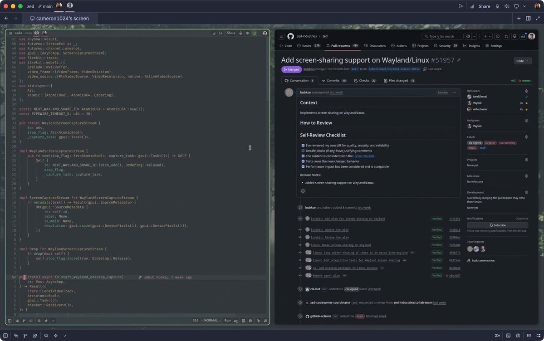
Task: Toggle 'Tests cover the new/changed behavior' checkbox
Action: pos(303,161)
